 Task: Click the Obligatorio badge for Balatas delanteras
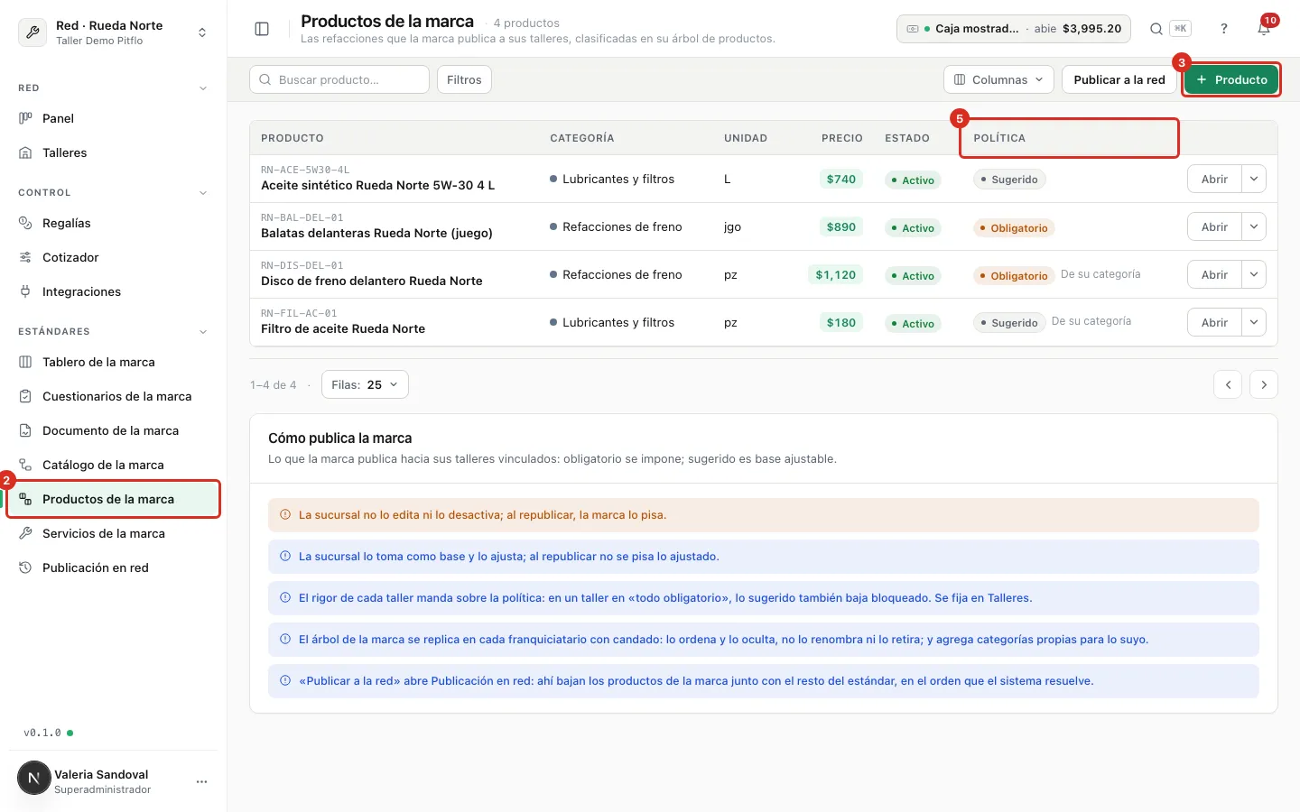click(x=1014, y=228)
